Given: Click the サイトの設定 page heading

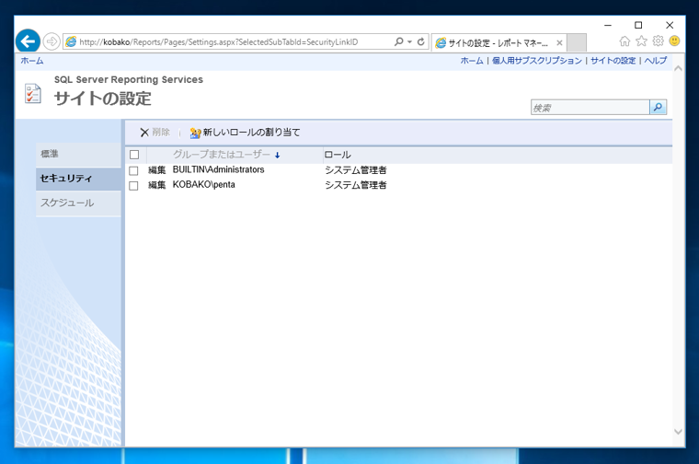Looking at the screenshot, I should [x=103, y=99].
